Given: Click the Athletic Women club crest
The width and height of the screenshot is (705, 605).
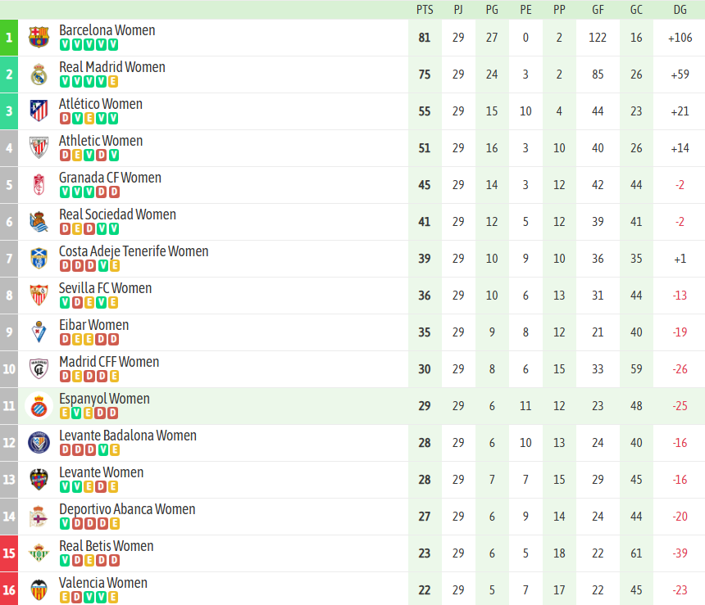Looking at the screenshot, I should point(39,148).
